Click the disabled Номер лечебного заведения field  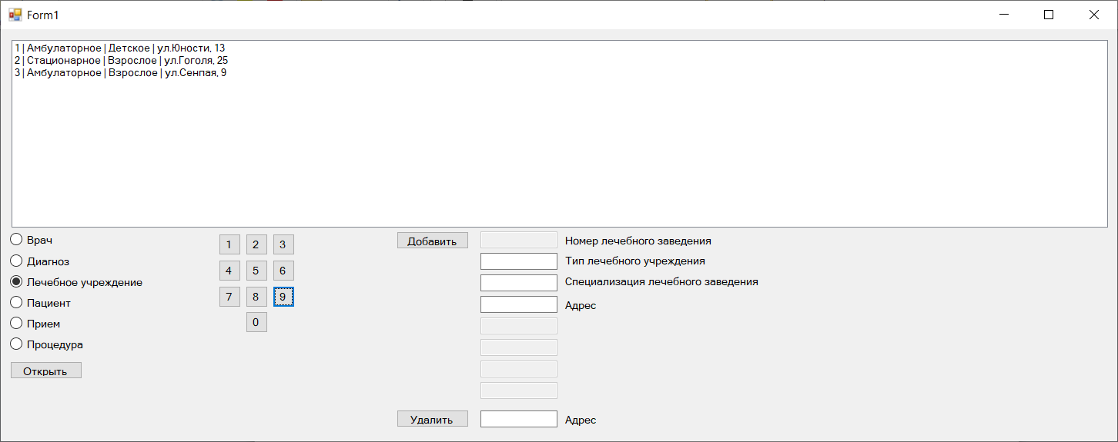[x=519, y=240]
